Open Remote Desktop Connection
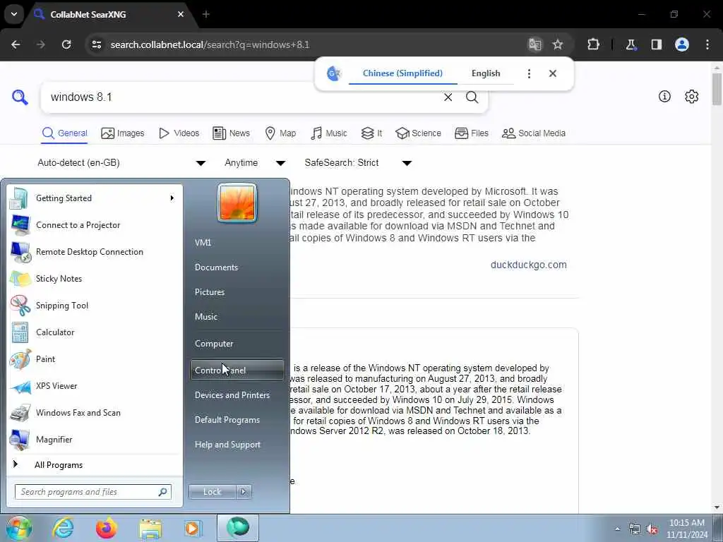Screen dimensions: 723x542 tap(94, 252)
